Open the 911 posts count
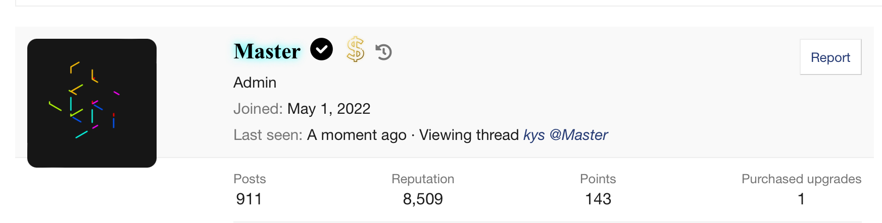 (x=249, y=199)
